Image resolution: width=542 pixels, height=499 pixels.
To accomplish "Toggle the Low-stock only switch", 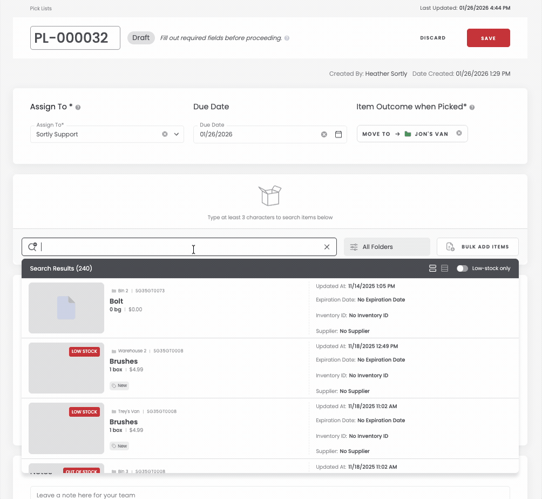I will [x=462, y=268].
